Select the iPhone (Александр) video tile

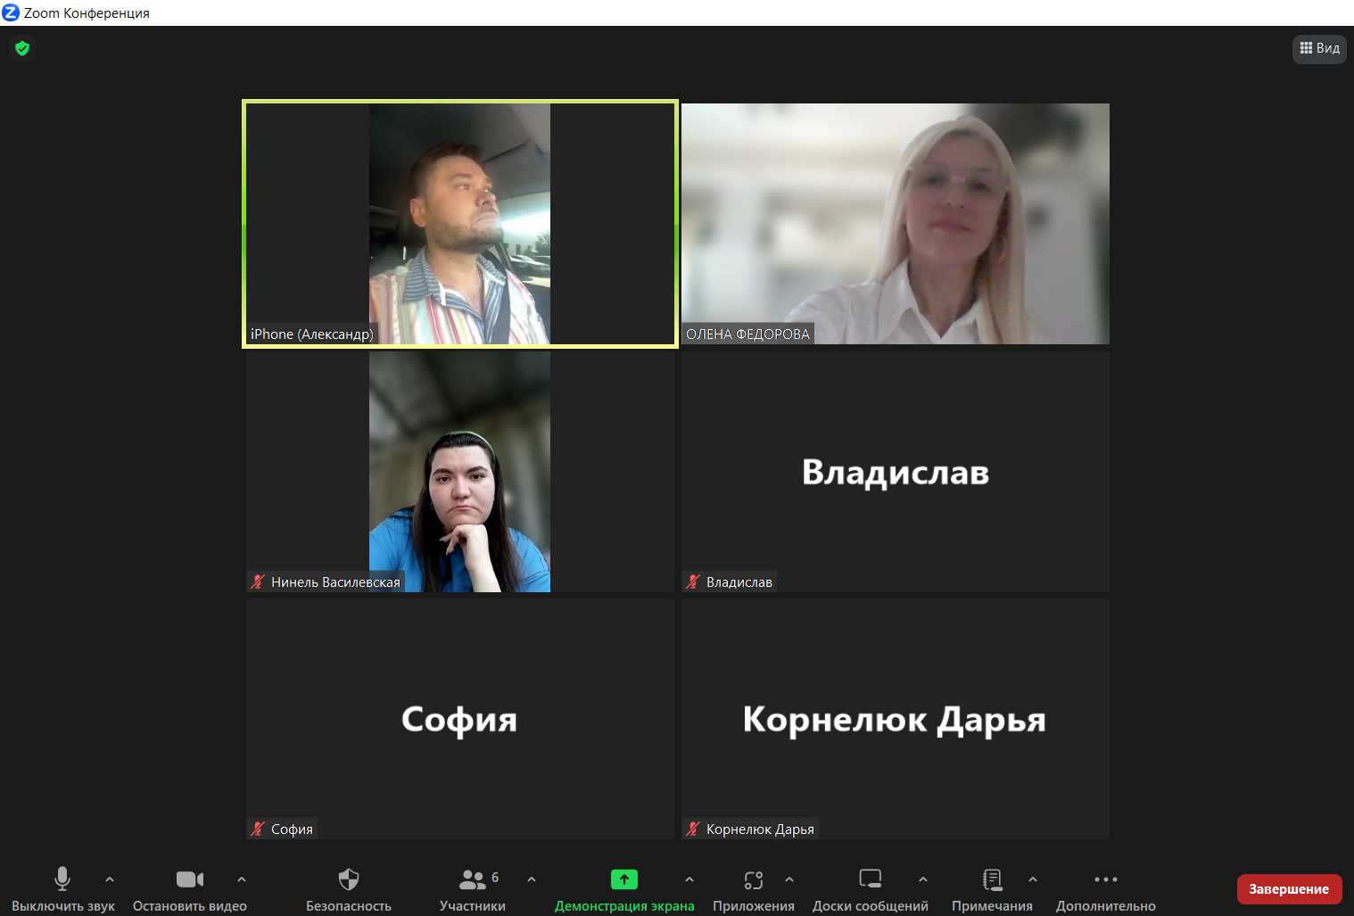click(460, 224)
